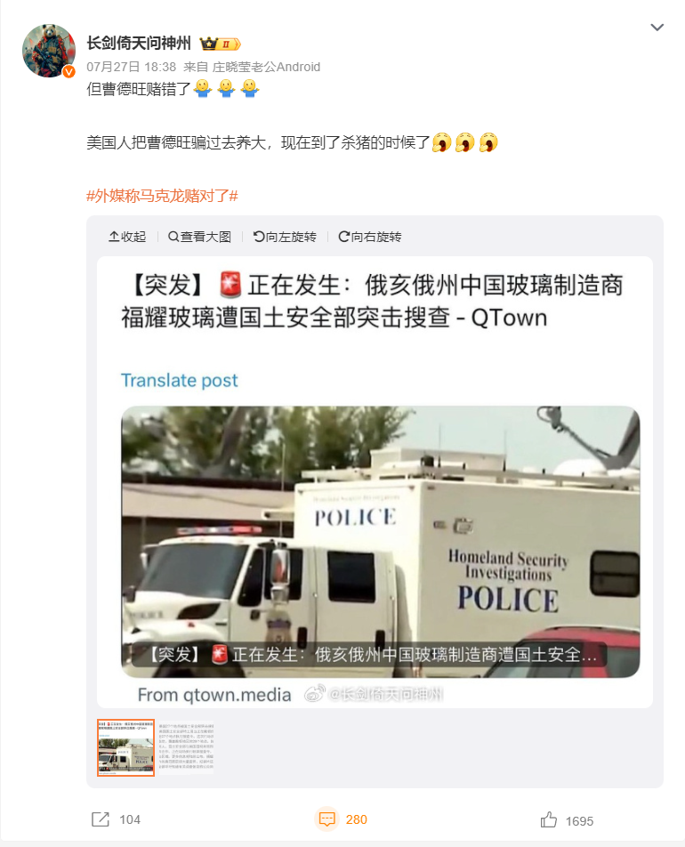Select the second text screenshot thumbnail

click(186, 747)
